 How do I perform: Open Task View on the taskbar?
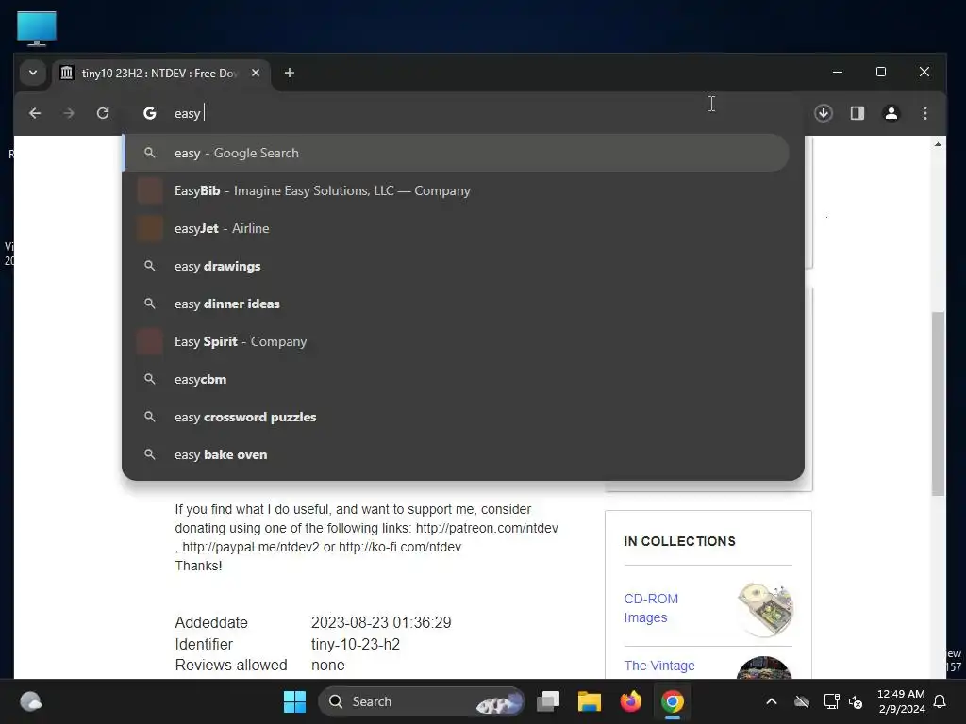548,701
